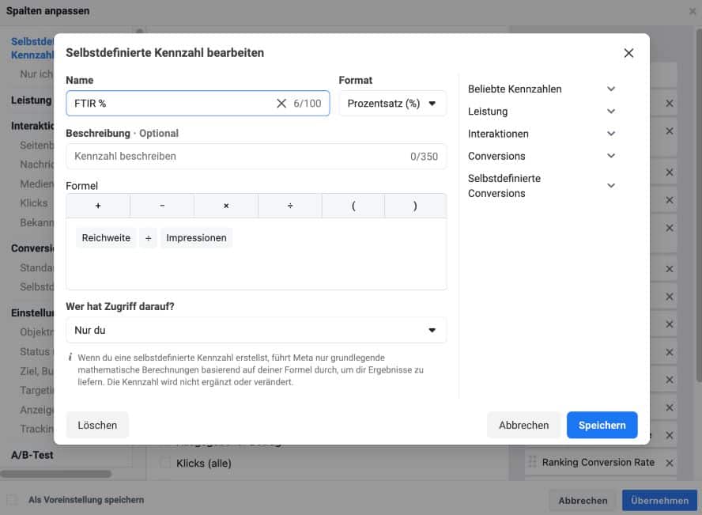This screenshot has height=515, width=702.
Task: Expand the Interaktionen metrics section
Action: pyautogui.click(x=610, y=134)
